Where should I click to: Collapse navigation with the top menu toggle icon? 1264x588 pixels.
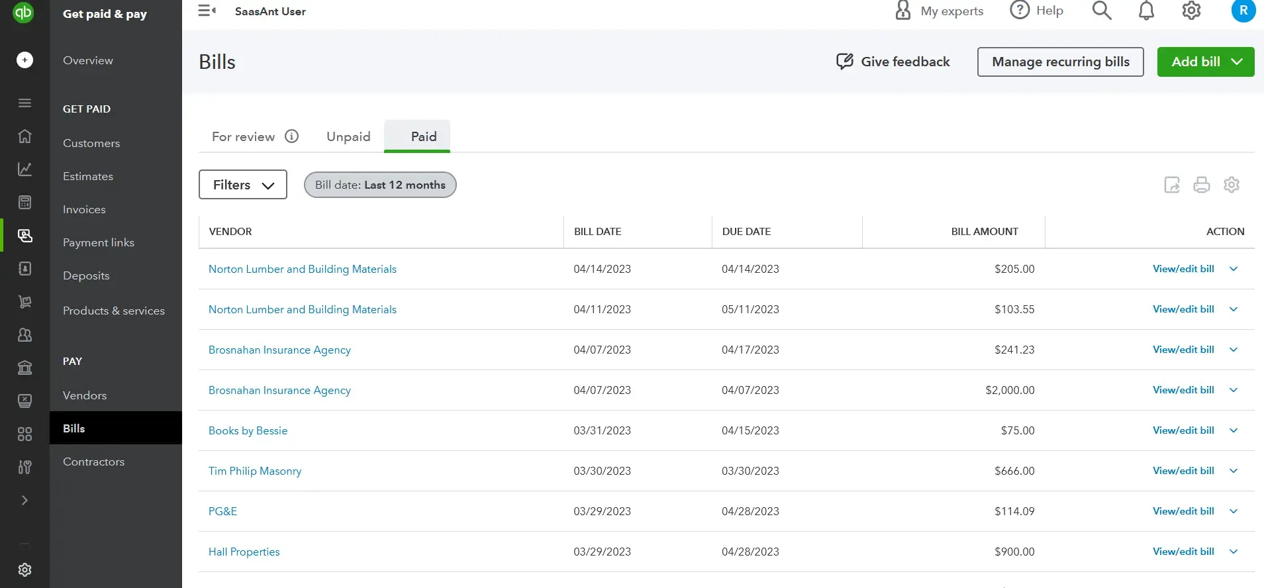click(x=207, y=11)
